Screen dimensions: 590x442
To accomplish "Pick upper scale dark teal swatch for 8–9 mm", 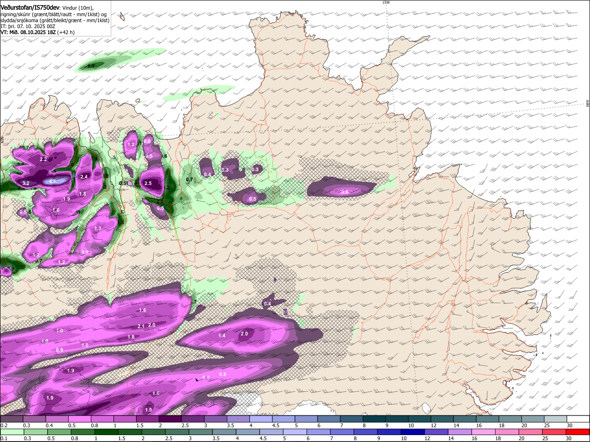I will point(374,418).
